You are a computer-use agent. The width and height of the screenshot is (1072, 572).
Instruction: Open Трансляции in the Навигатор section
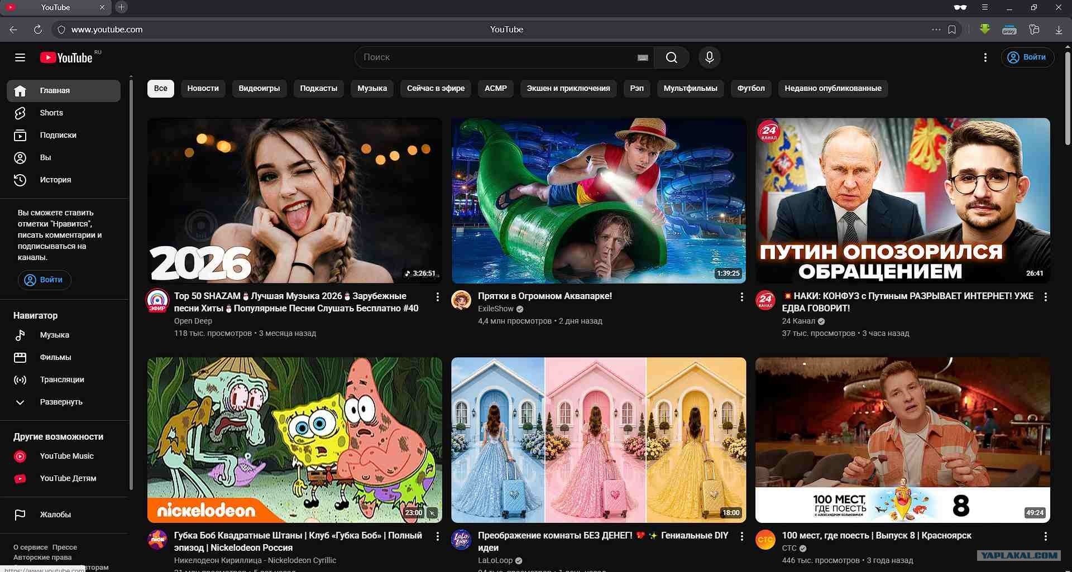64,379
